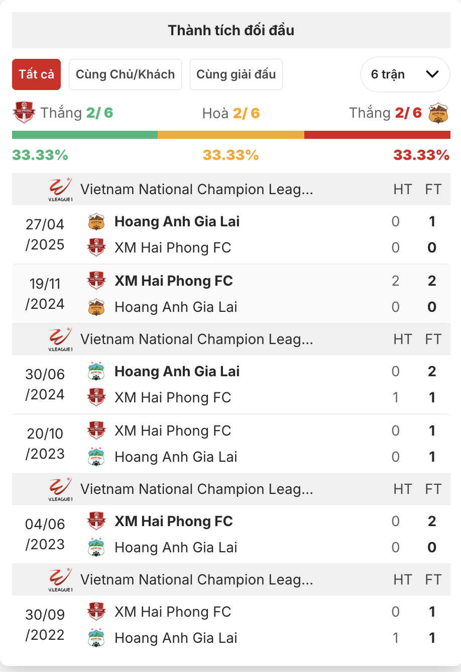Image resolution: width=461 pixels, height=672 pixels.
Task: Click the 30/09/2022 match date
Action: point(45,625)
